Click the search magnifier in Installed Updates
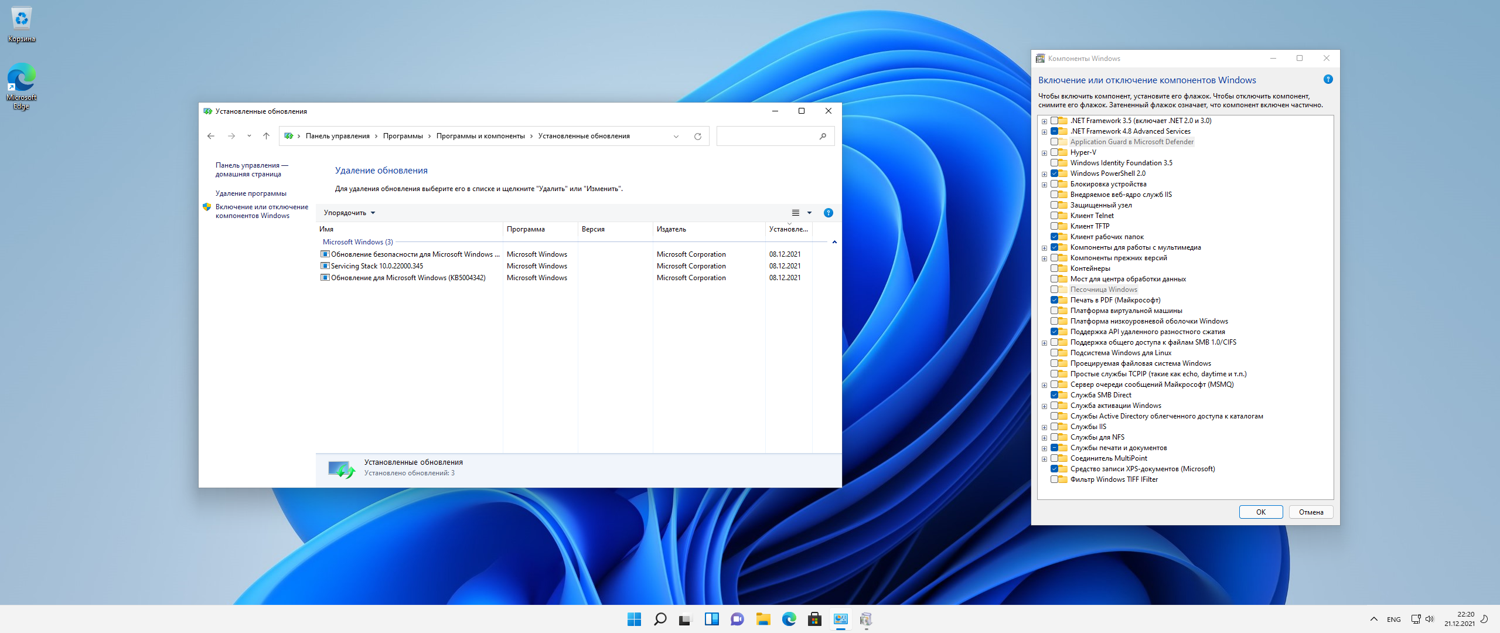The width and height of the screenshot is (1500, 633). pyautogui.click(x=823, y=136)
